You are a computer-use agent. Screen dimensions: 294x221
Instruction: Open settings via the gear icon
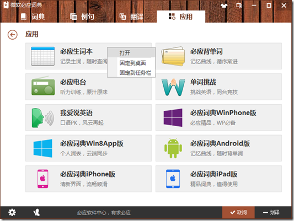12,212
